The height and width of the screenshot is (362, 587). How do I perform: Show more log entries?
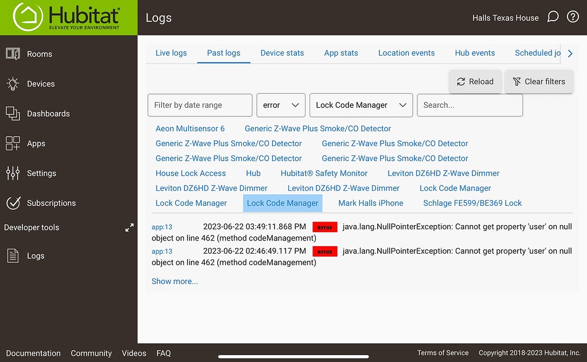(174, 281)
